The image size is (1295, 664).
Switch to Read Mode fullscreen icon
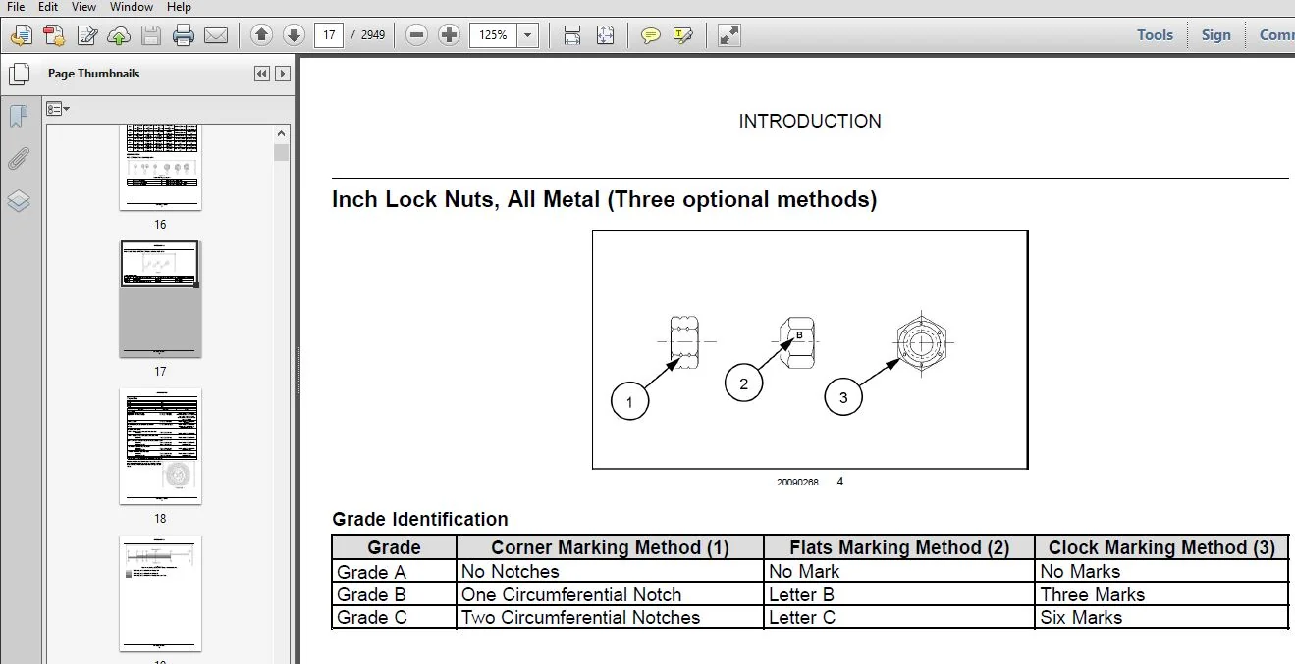coord(728,35)
